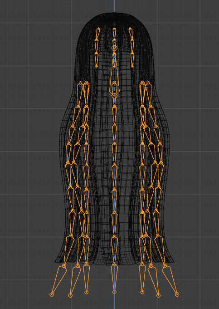219x309 pixels.
Task: Click the large joint circle above the long central bone
Action: (x=114, y=48)
